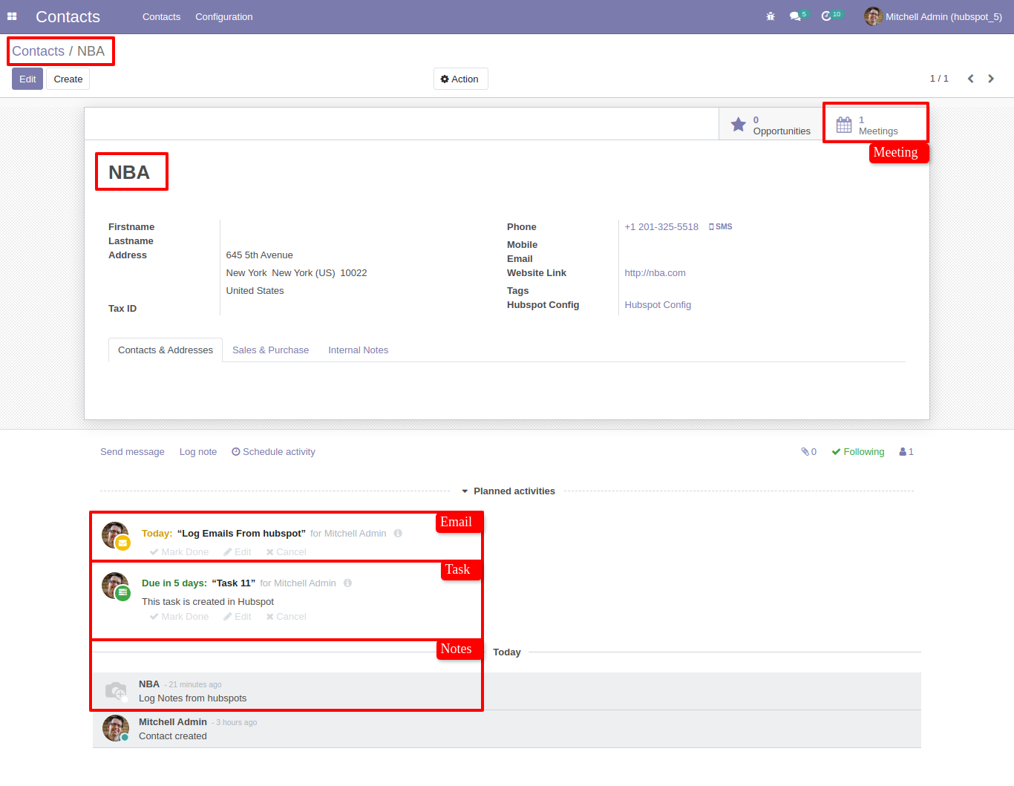1014x786 pixels.
Task: Click the Create button
Action: click(x=68, y=79)
